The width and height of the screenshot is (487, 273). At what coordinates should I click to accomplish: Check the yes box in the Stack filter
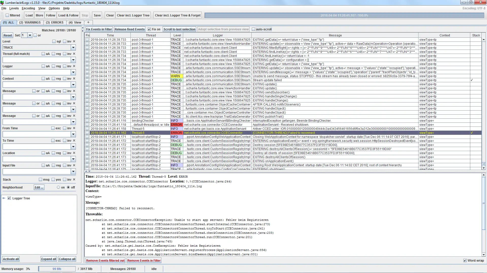tap(53, 179)
